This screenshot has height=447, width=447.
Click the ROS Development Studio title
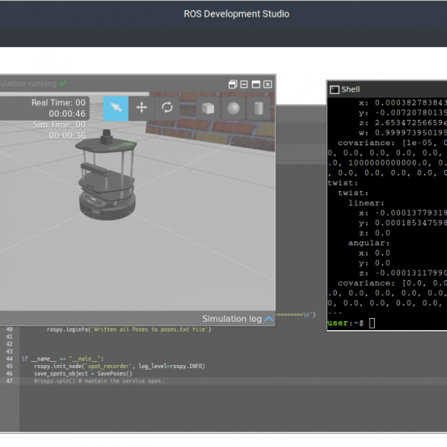point(236,14)
